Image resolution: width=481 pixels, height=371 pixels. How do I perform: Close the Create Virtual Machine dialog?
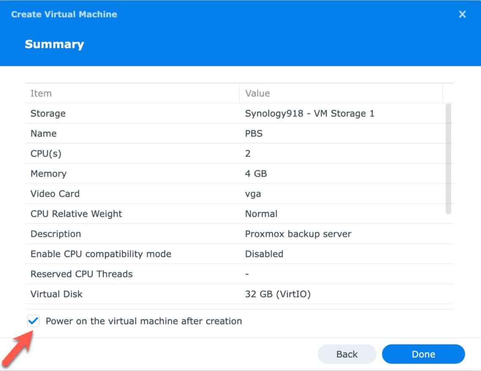tap(462, 14)
